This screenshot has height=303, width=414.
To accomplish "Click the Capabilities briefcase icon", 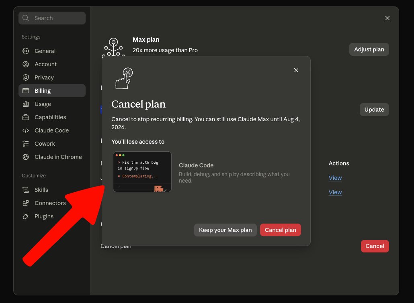I will 26,117.
